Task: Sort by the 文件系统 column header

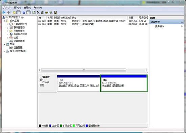Action: click(65, 18)
